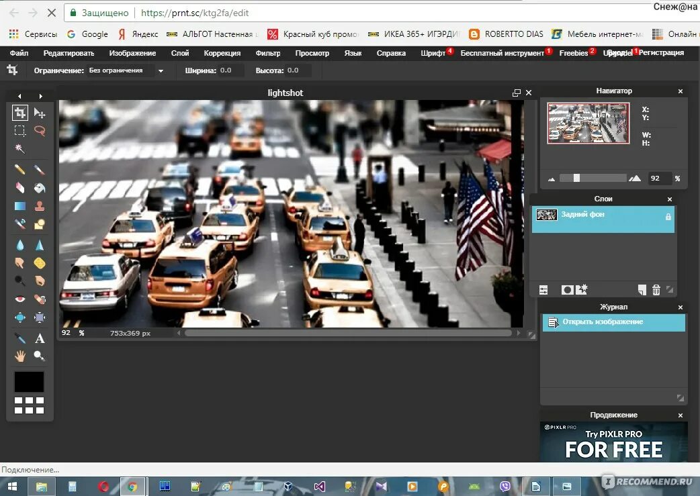This screenshot has height=496, width=700.
Task: Open the Шрифт font link
Action: click(x=433, y=53)
